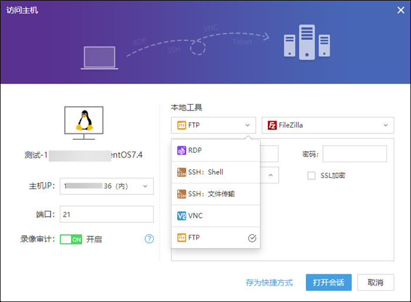Toggle the 录像审计 ON switch
The width and height of the screenshot is (411, 302).
pyautogui.click(x=71, y=240)
